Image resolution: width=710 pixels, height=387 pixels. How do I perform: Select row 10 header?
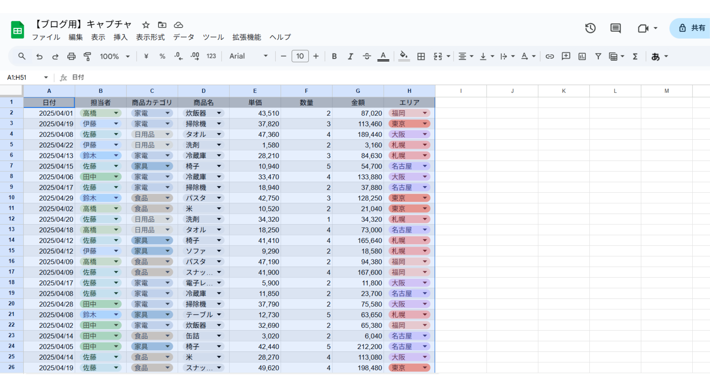click(x=11, y=198)
